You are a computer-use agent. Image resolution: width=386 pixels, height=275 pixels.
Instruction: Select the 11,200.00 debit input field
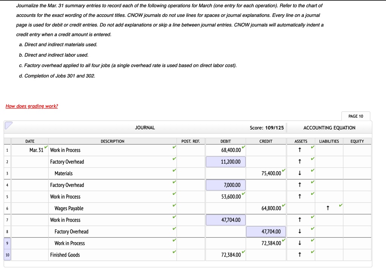tap(225, 162)
